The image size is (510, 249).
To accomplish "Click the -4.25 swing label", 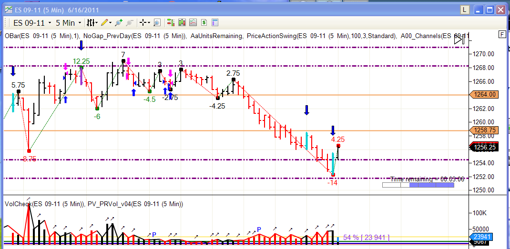I will 217,106.
